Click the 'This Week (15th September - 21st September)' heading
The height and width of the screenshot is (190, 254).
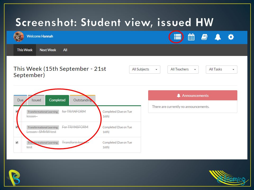tap(60, 72)
